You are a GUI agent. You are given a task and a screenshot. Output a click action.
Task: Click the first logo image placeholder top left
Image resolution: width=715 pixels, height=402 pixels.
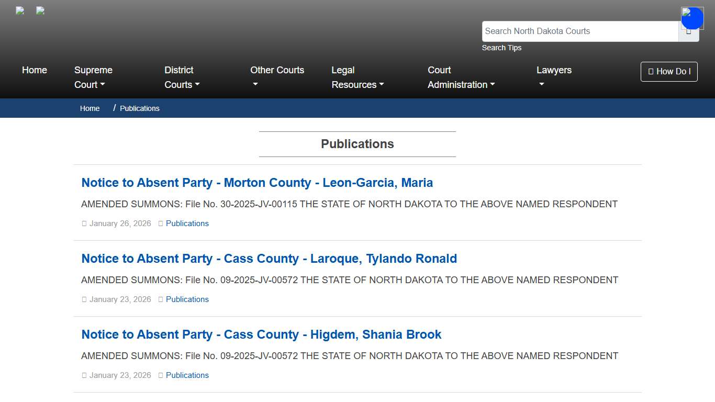(19, 10)
